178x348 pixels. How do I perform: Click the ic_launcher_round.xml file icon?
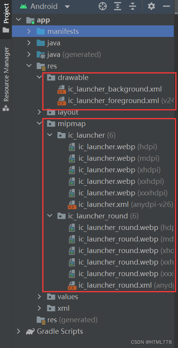[72, 285]
